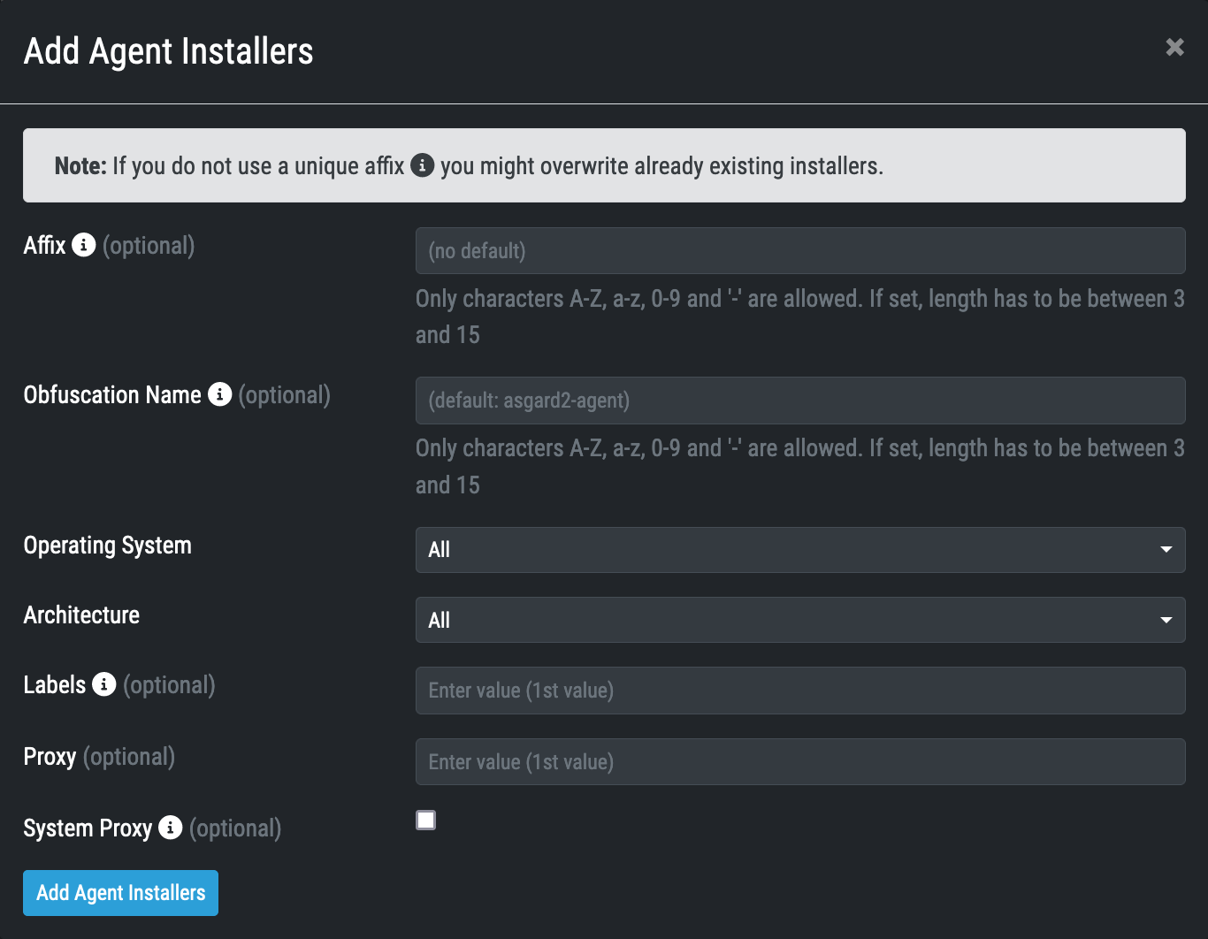1208x939 pixels.
Task: Click the Obfuscation Name label text
Action: click(x=112, y=395)
